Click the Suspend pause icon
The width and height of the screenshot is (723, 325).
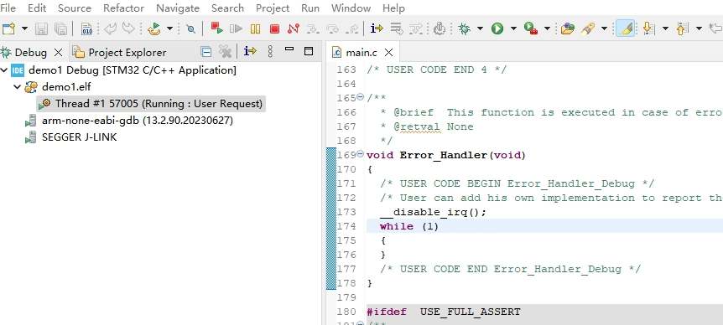pyautogui.click(x=255, y=29)
